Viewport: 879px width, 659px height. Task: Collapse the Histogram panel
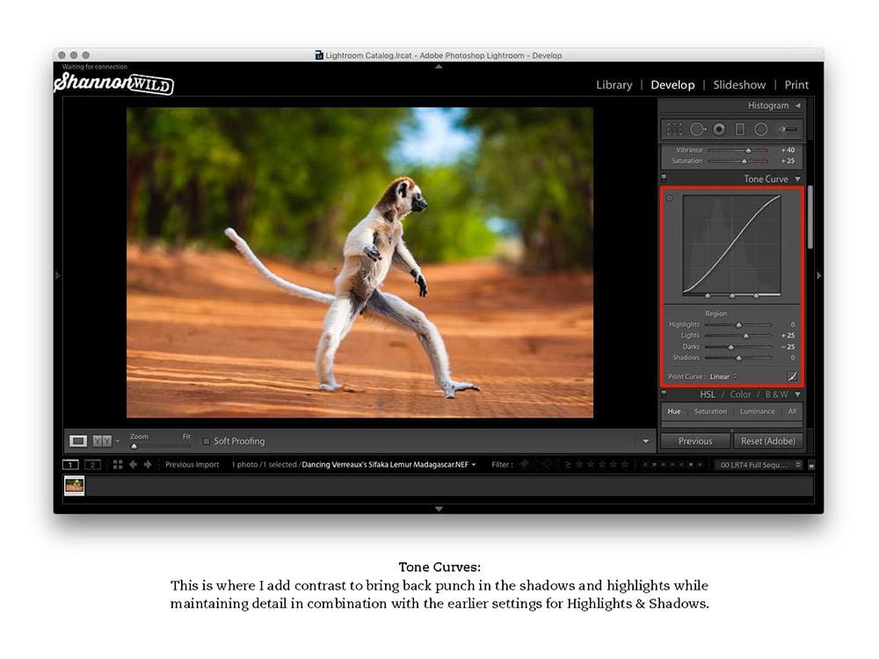pyautogui.click(x=798, y=105)
